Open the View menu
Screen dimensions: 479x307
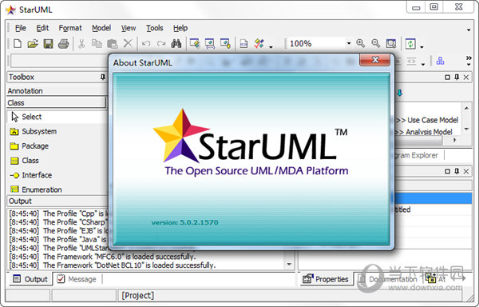click(129, 28)
